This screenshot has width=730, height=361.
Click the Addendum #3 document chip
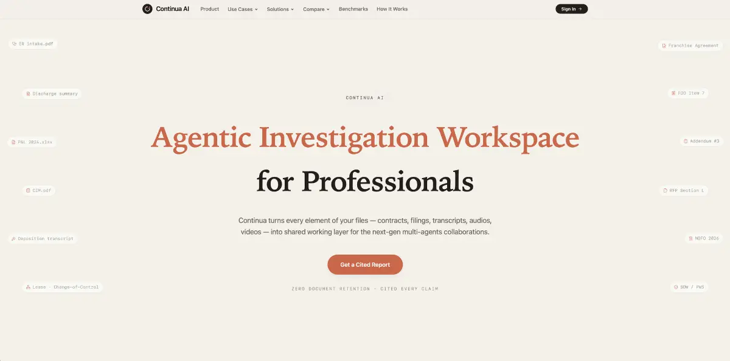pos(701,142)
